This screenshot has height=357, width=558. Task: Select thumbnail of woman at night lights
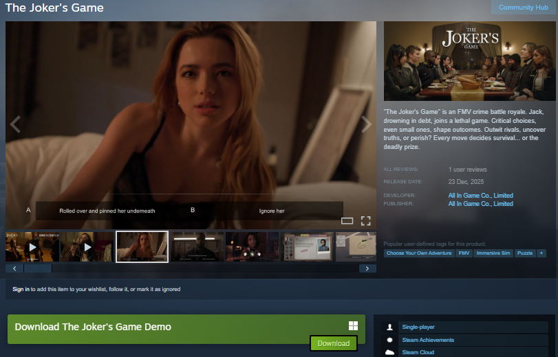pyautogui.click(x=252, y=247)
